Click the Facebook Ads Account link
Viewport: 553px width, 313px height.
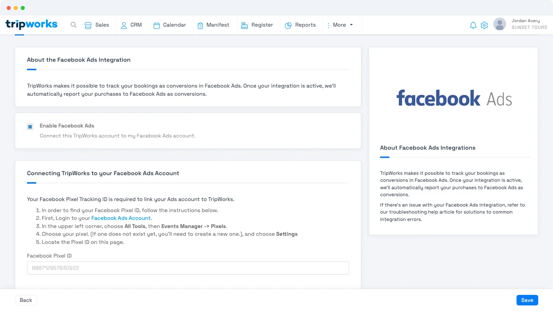click(121, 218)
